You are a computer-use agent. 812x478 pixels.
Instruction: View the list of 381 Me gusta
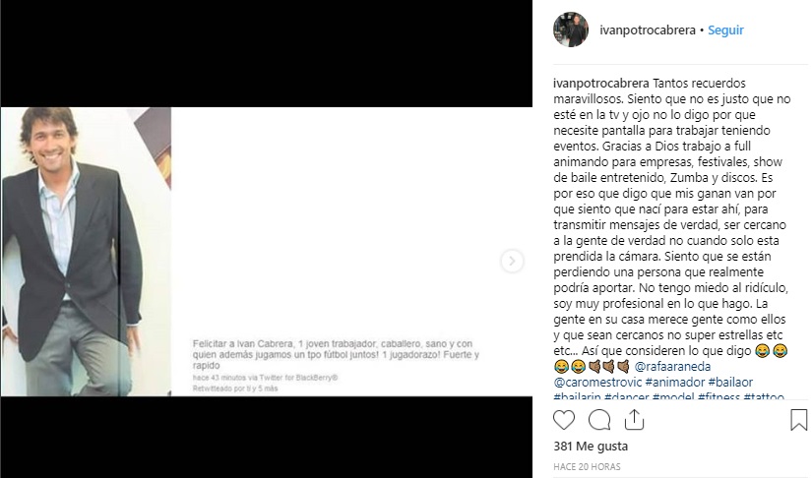pos(591,446)
